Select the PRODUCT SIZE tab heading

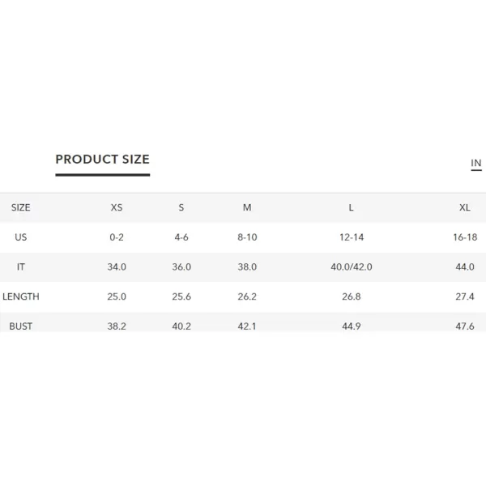[x=103, y=160]
